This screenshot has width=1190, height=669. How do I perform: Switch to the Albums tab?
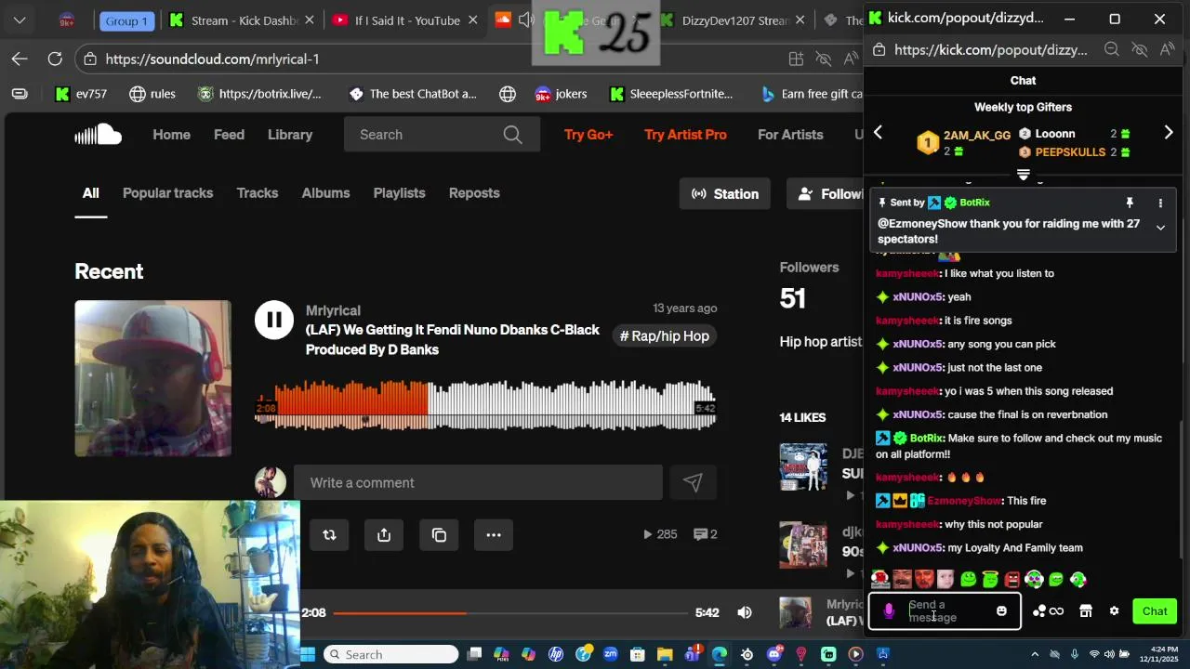[x=325, y=193]
